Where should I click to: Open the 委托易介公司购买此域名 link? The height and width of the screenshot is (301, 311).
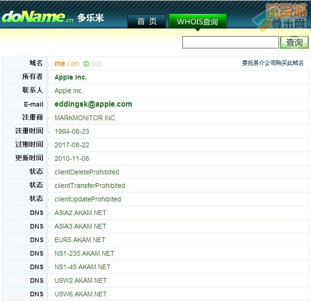[273, 63]
